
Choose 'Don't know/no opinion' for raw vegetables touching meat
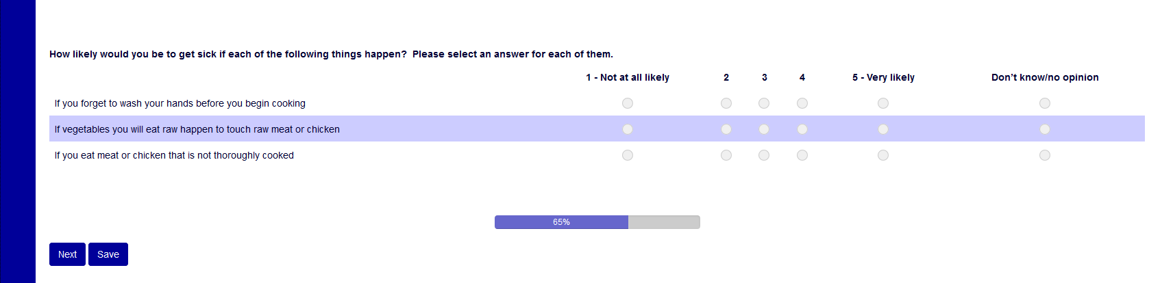tap(1045, 129)
